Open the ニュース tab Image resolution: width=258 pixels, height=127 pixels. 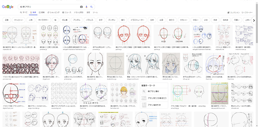pos(67,13)
